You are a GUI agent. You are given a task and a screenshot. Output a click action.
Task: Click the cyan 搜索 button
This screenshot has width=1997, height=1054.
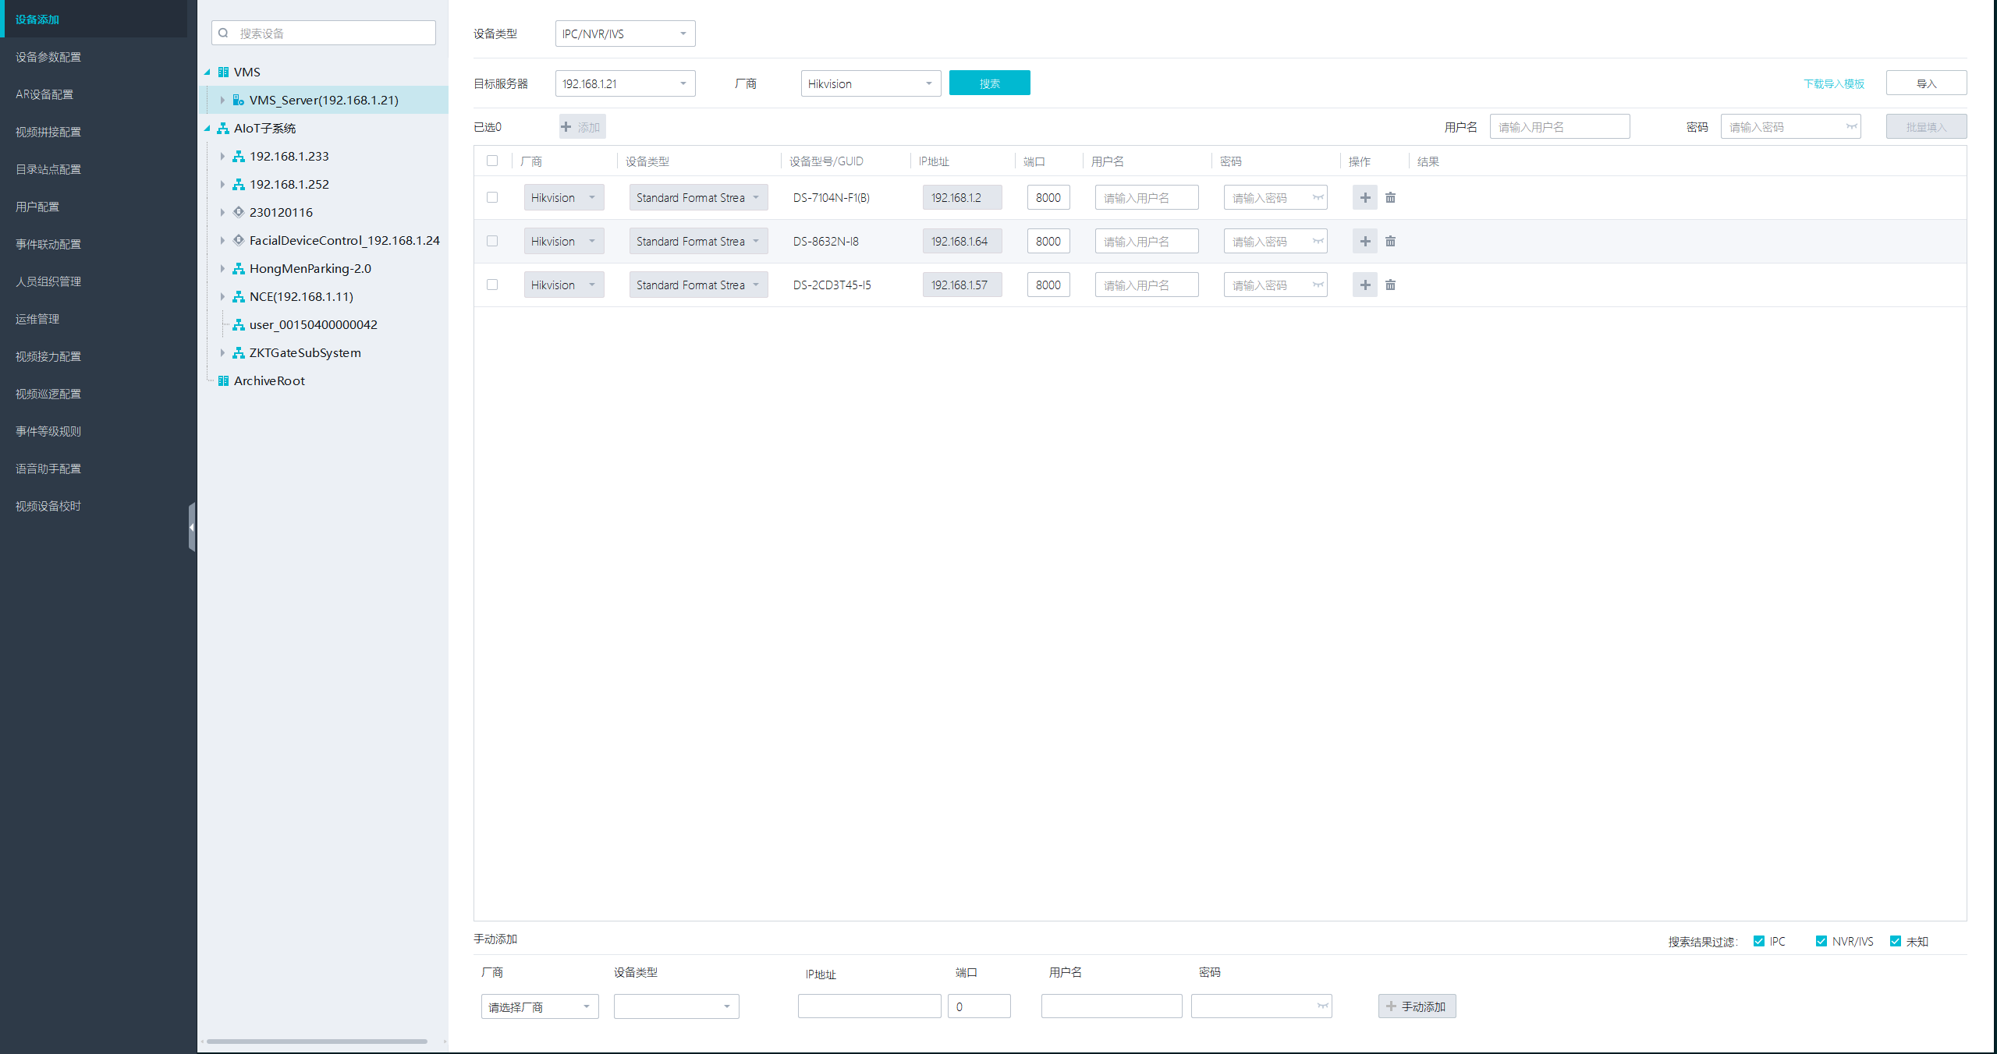[x=989, y=83]
